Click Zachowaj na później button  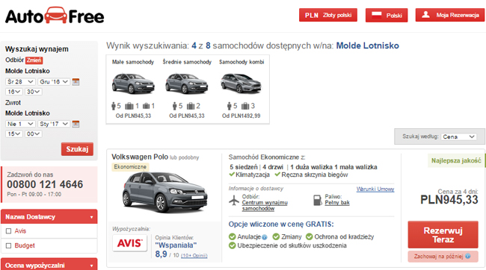443,256
